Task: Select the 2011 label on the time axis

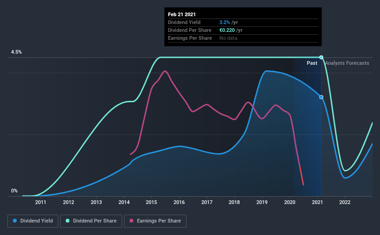Action: pyautogui.click(x=40, y=202)
